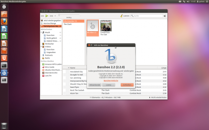The height and width of the screenshot is (130, 209).
Task: Select the track Inoculated City
Action: click(77, 72)
